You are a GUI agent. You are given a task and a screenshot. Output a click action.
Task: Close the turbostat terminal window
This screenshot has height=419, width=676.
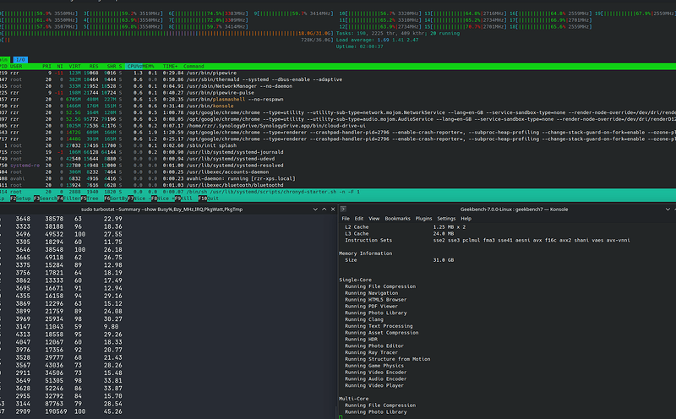coord(333,209)
